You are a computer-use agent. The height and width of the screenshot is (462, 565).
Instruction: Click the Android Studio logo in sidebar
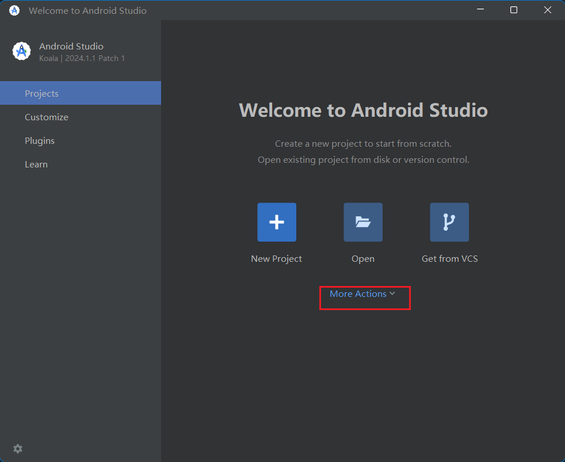22,51
